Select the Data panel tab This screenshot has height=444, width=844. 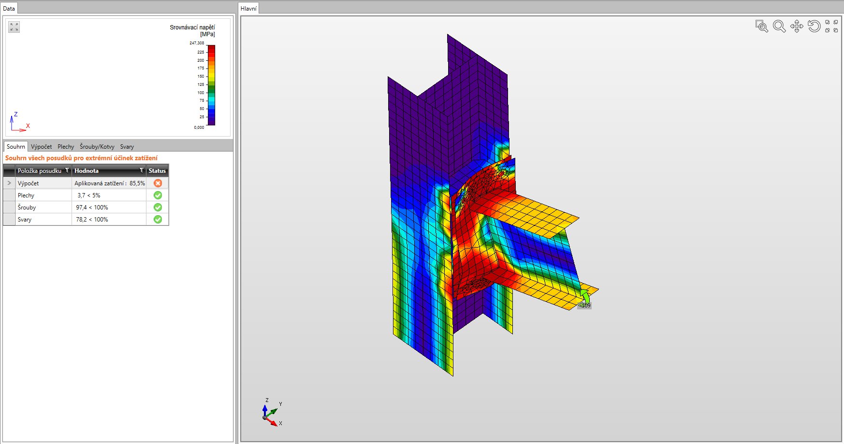coord(9,8)
